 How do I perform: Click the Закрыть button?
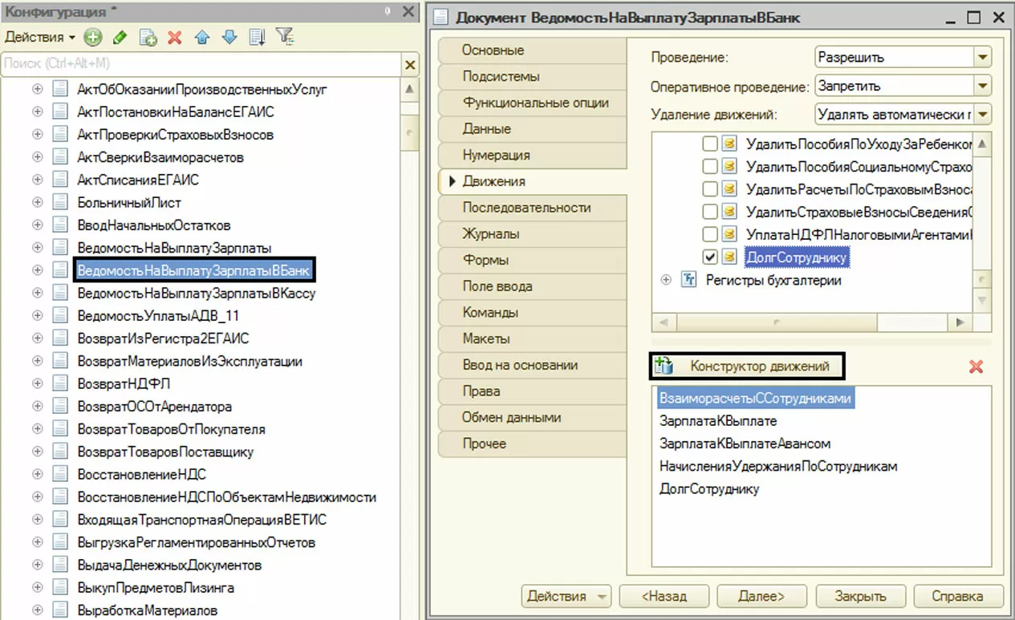coord(860,597)
